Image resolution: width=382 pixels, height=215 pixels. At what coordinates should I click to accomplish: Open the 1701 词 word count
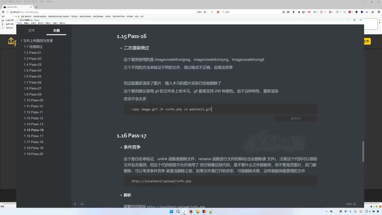point(351,204)
